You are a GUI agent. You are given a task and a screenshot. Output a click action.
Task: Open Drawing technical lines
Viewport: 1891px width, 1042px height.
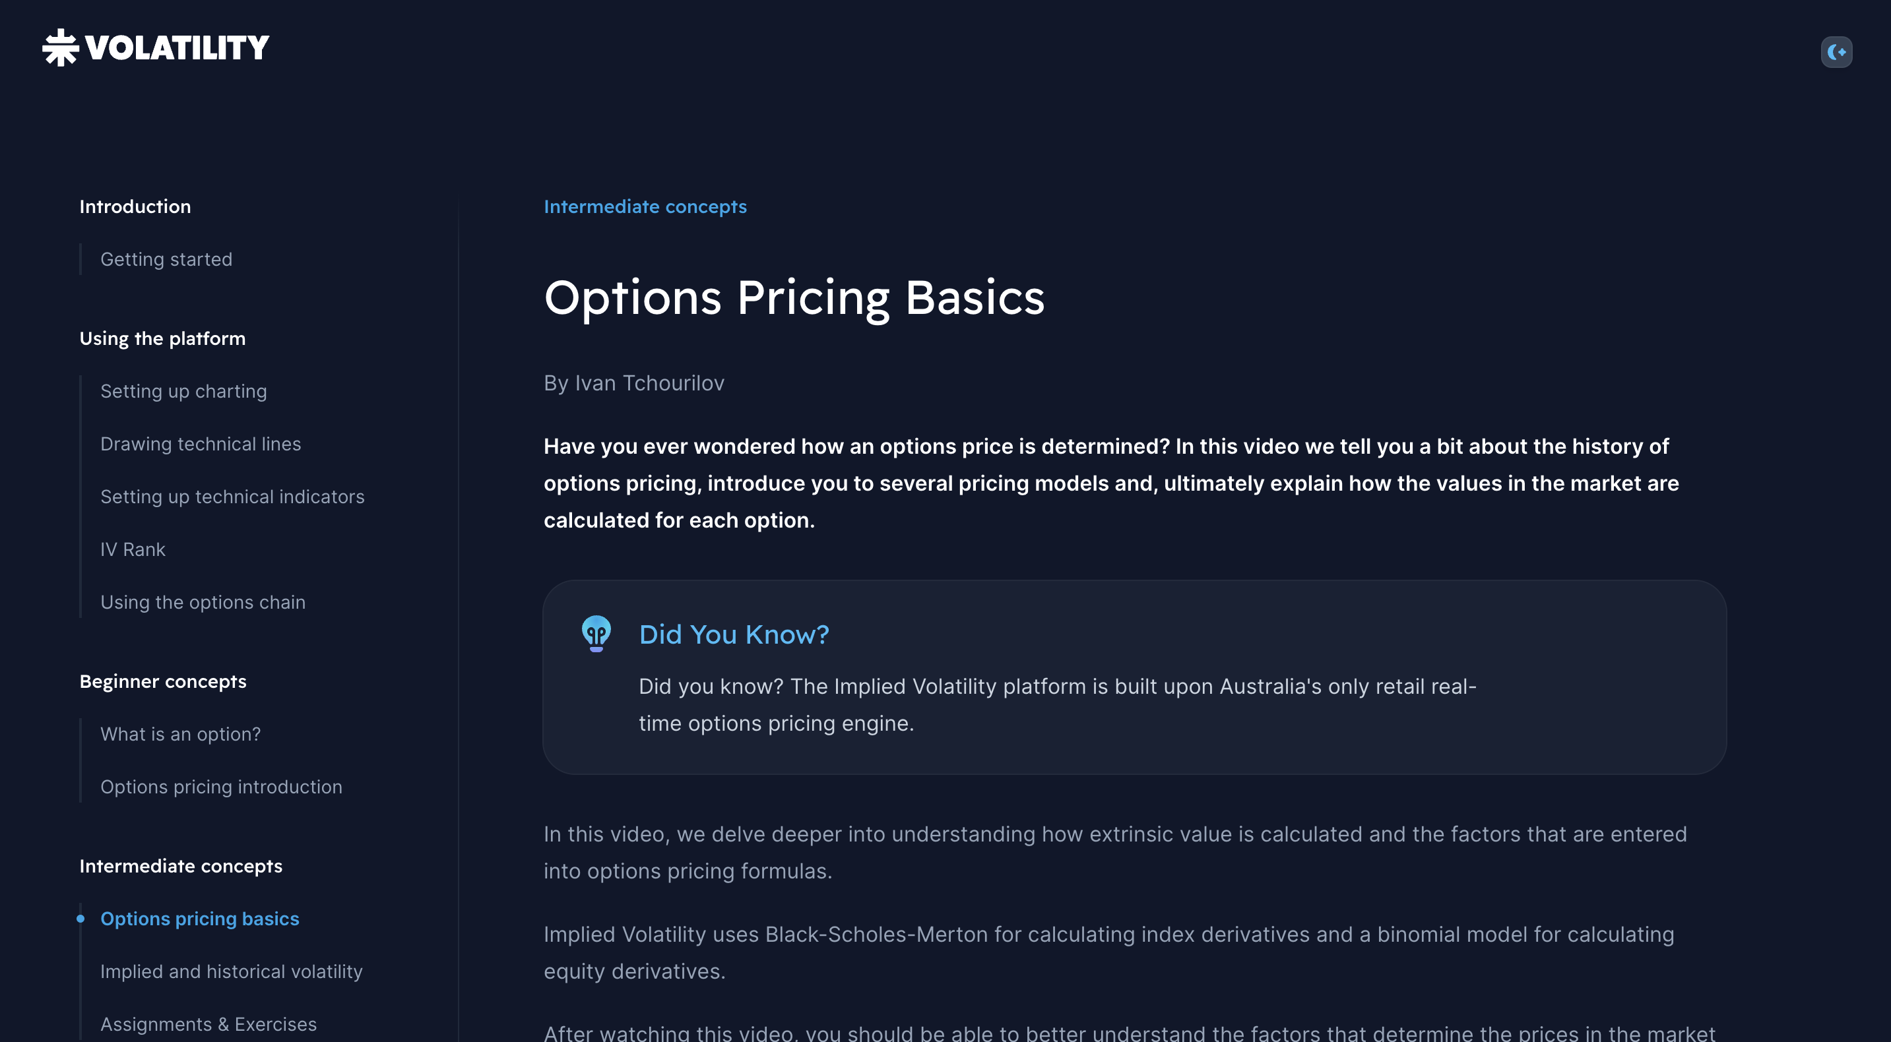pos(201,444)
